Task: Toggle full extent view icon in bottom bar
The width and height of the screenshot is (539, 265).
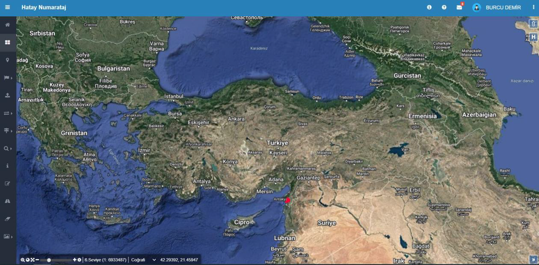Action: 33,260
